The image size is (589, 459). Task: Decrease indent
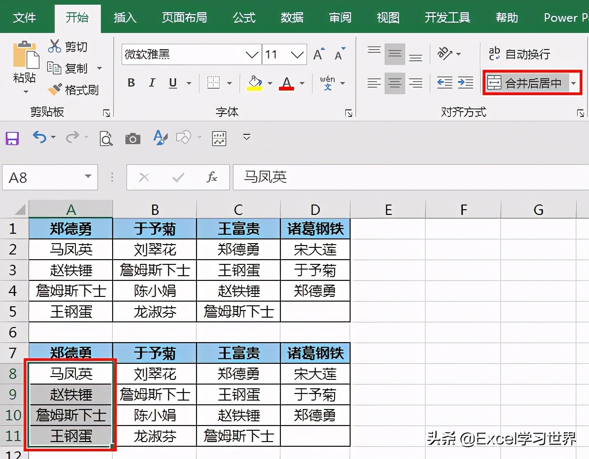point(445,83)
